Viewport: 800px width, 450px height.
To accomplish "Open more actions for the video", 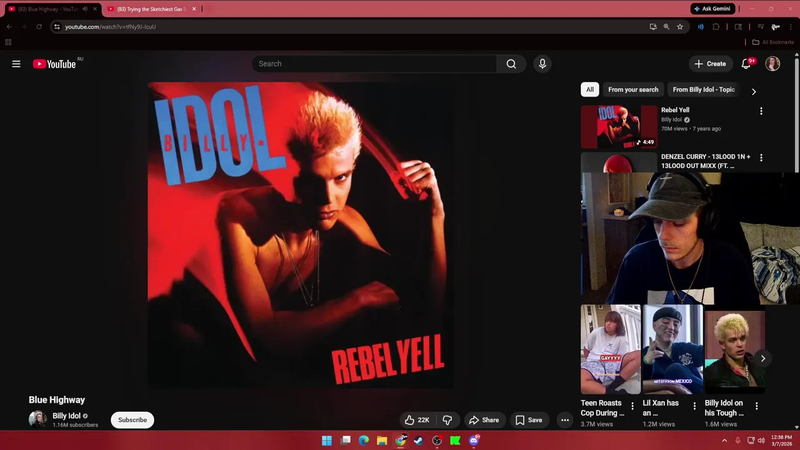I will [x=565, y=420].
